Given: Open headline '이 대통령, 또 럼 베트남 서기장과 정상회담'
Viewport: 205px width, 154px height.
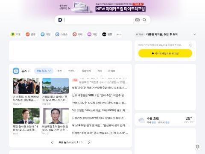Looking at the screenshot, I should (26, 98).
